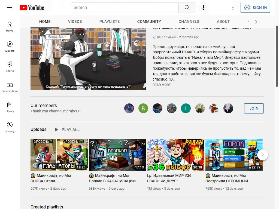Open Library in the sidebar
This screenshot has height=209, width=279.
[10, 107]
